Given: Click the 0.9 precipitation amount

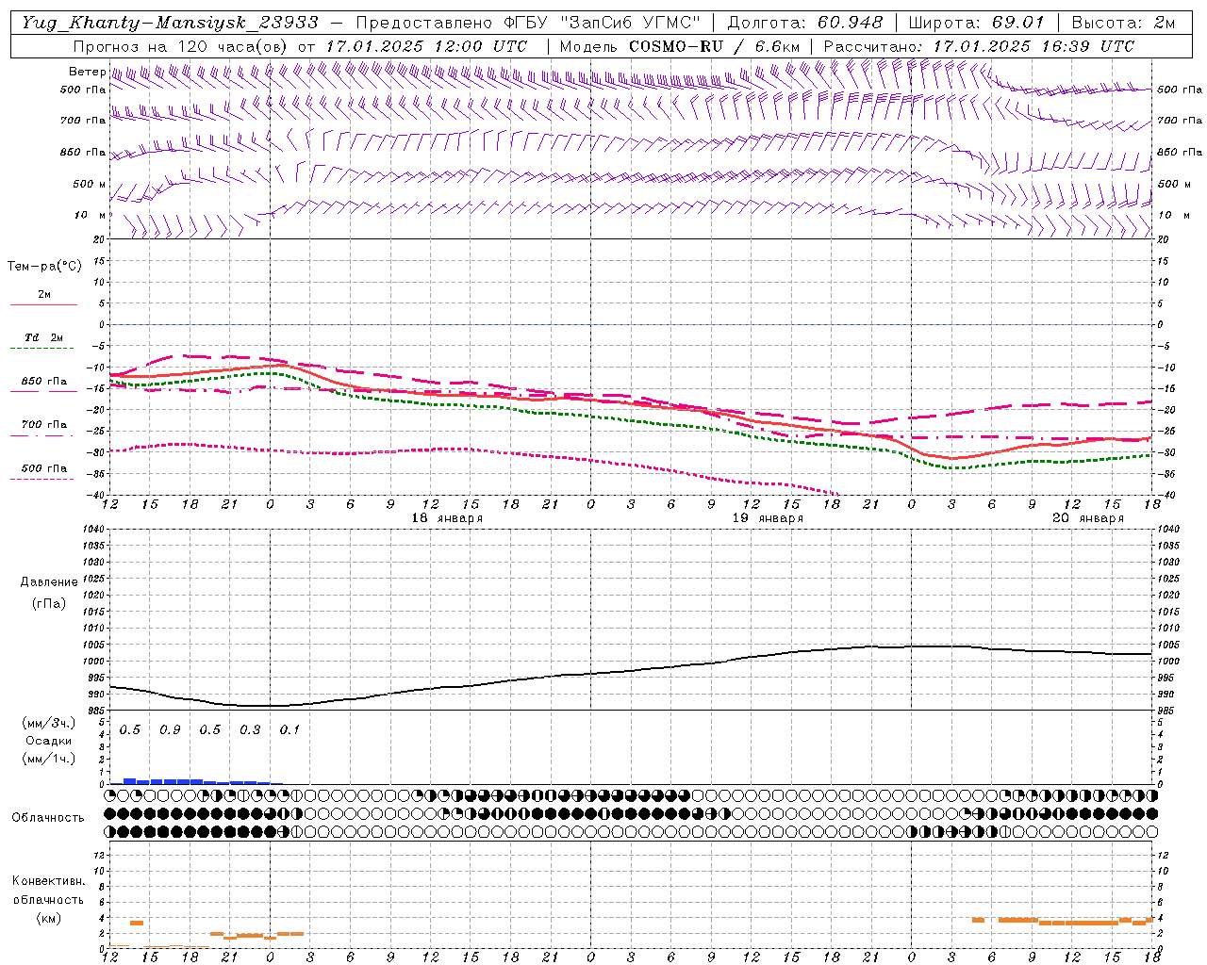Looking at the screenshot, I should [170, 729].
